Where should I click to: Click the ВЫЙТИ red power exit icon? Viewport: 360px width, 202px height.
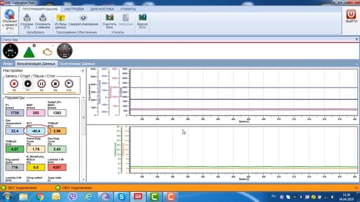click(x=351, y=14)
